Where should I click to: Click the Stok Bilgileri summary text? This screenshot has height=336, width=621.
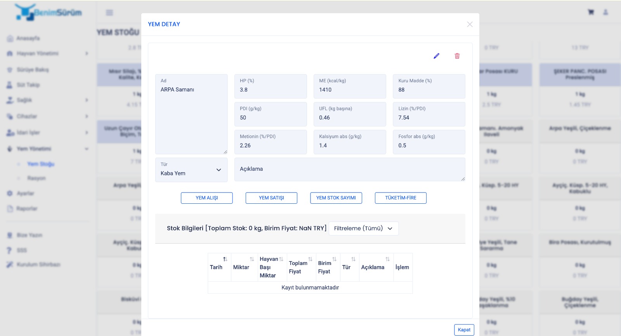tap(246, 228)
